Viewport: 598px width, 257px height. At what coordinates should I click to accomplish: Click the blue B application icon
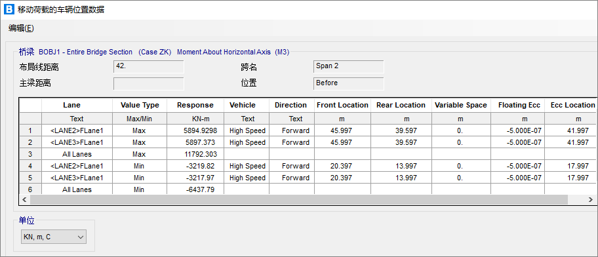[9, 10]
